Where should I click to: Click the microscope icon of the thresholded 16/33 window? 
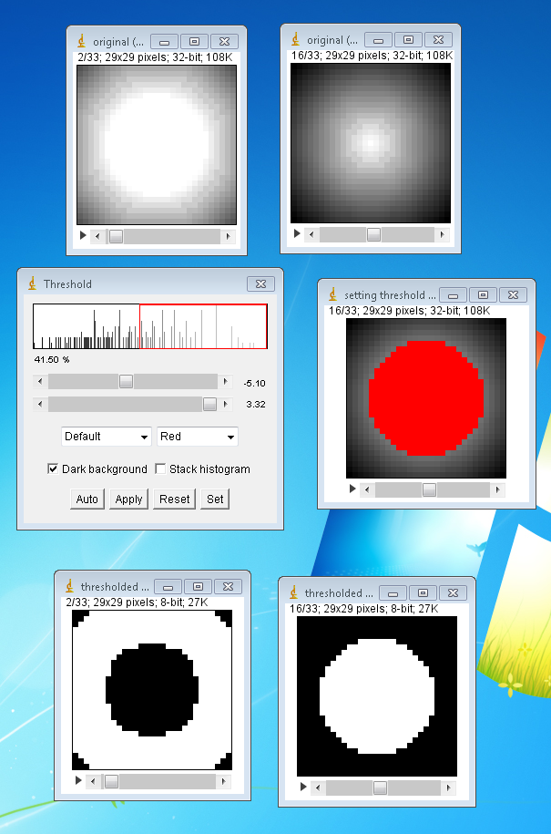pos(293,593)
